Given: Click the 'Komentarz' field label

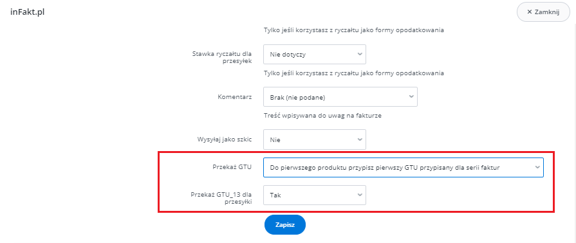Looking at the screenshot, I should click(234, 97).
